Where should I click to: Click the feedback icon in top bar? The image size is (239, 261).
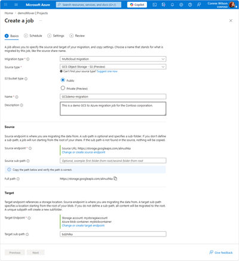pyautogui.click(x=199, y=5)
